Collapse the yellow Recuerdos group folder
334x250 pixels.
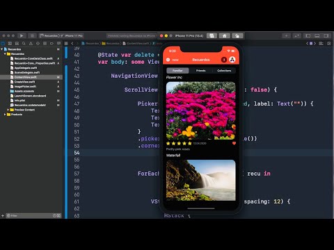click(x=5, y=53)
